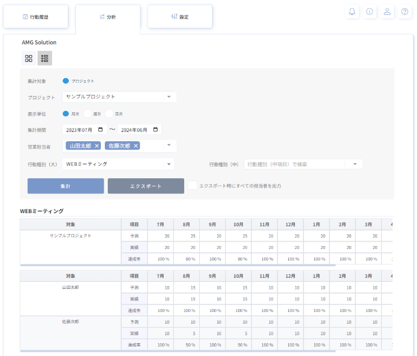Remove 山田太郎 tag with X icon
Image resolution: width=417 pixels, height=356 pixels.
97,146
